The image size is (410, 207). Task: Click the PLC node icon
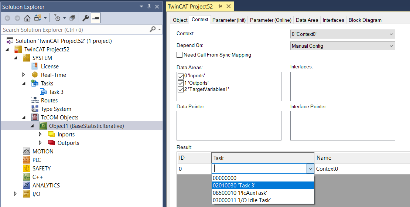pos(27,160)
